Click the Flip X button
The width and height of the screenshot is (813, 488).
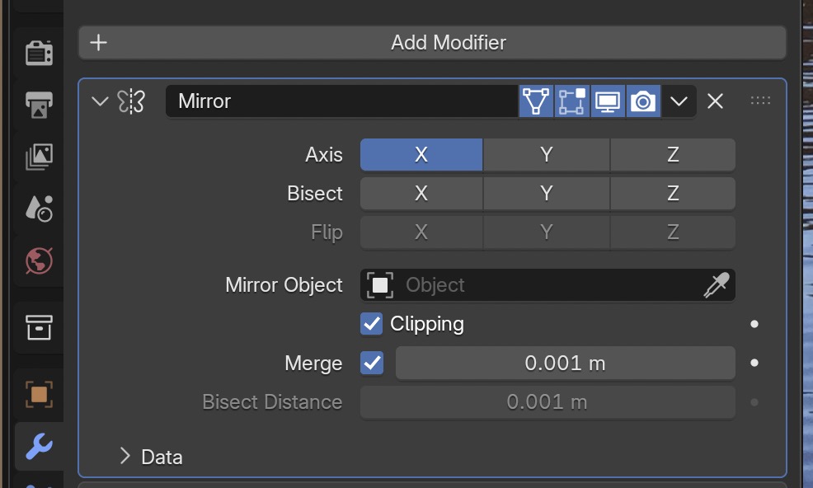coord(421,232)
